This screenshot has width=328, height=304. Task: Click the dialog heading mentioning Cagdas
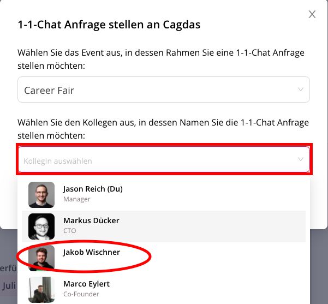click(x=109, y=25)
